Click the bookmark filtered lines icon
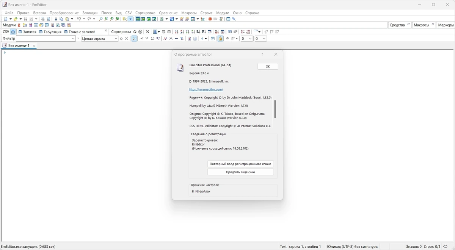Screen dimensions: 455x250 pos(190,39)
